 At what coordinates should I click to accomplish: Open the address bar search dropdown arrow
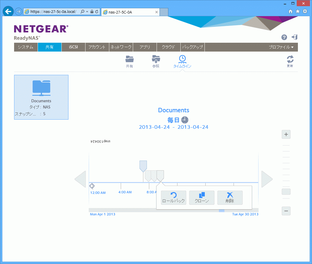pos(87,12)
